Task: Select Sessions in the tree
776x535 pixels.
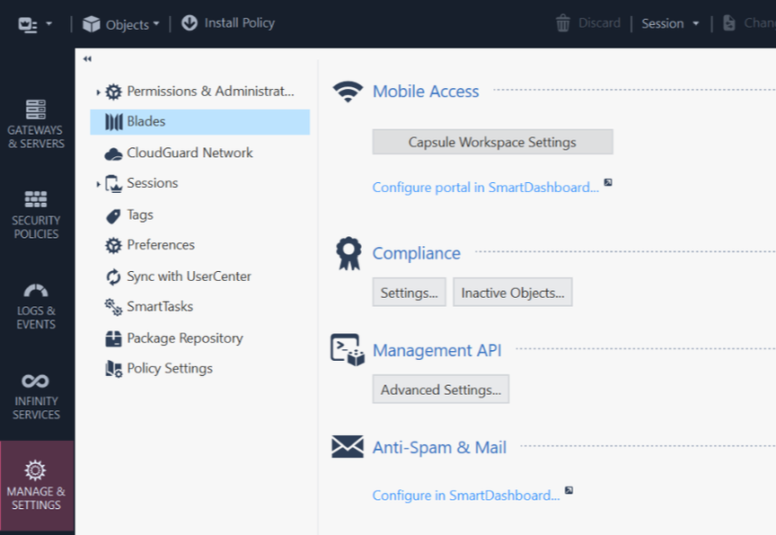Action: (153, 183)
